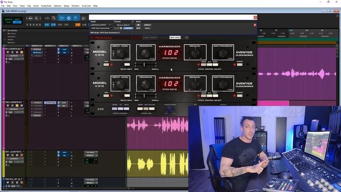Open the Sends A-E column header menu
Screen dimensions: 341x192
pos(63,46)
